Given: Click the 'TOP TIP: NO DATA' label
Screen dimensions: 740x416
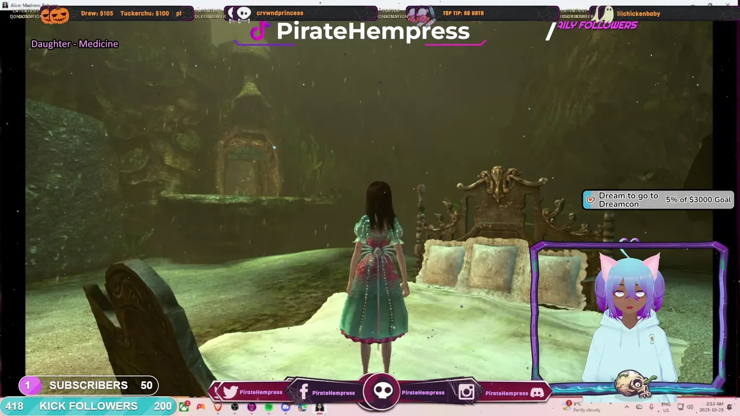Looking at the screenshot, I should point(463,13).
